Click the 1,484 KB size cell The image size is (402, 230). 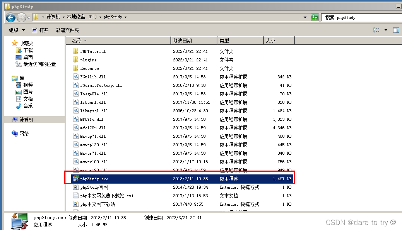tap(282, 111)
